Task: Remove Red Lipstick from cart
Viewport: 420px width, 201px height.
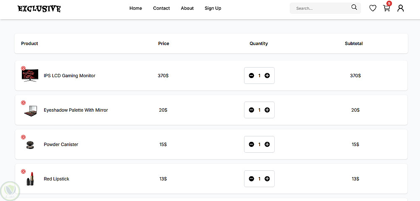Action: click(x=23, y=172)
